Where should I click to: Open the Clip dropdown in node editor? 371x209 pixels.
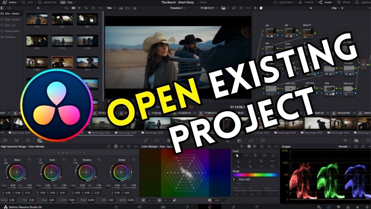[336, 8]
